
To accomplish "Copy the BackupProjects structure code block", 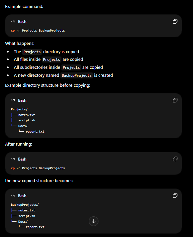I will click(175, 195).
